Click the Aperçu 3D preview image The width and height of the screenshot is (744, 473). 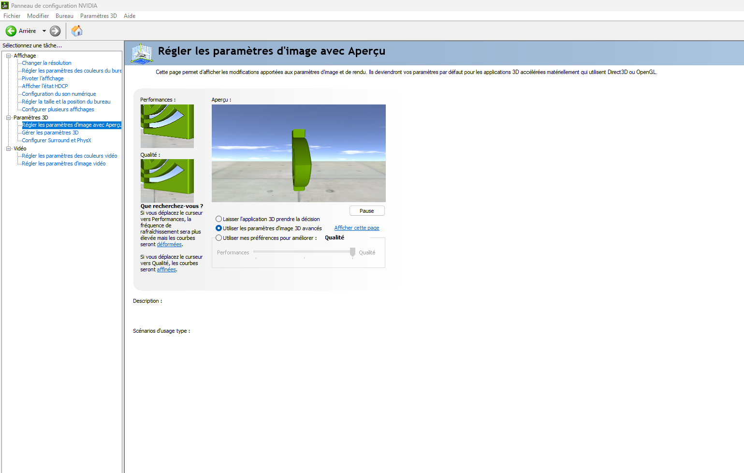point(299,153)
